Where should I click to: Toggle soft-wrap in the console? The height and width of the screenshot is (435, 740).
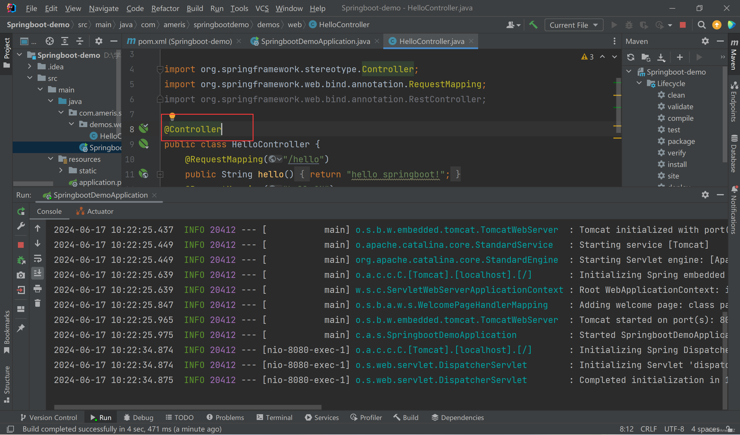tap(38, 259)
